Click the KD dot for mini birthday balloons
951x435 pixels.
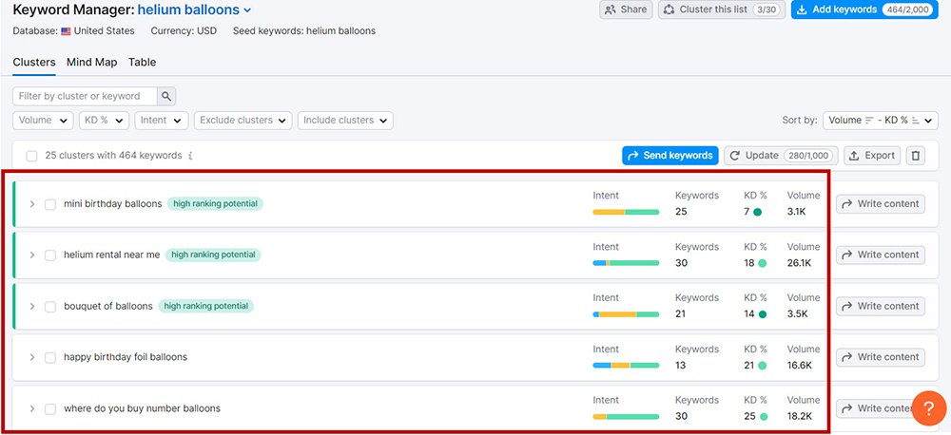pyautogui.click(x=758, y=212)
